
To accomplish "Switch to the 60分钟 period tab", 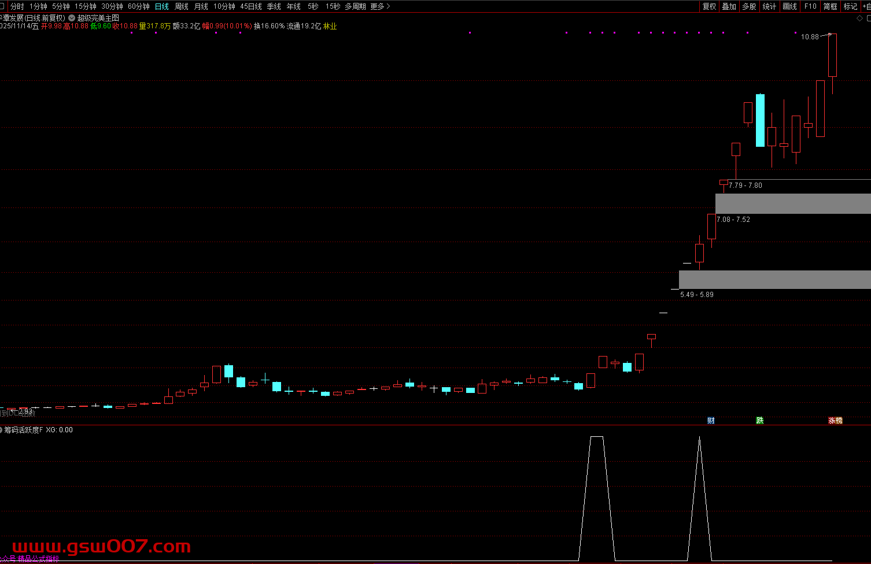I will pos(138,6).
